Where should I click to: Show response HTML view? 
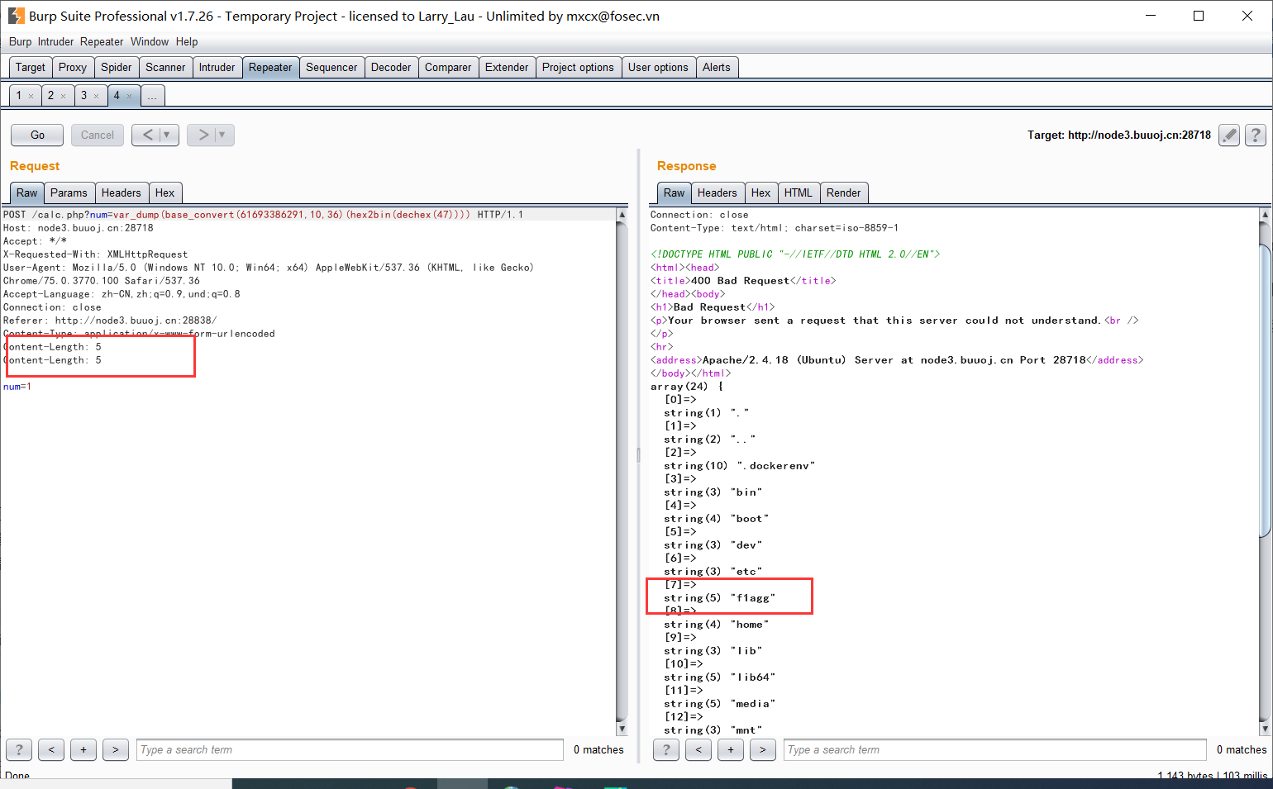(x=799, y=192)
